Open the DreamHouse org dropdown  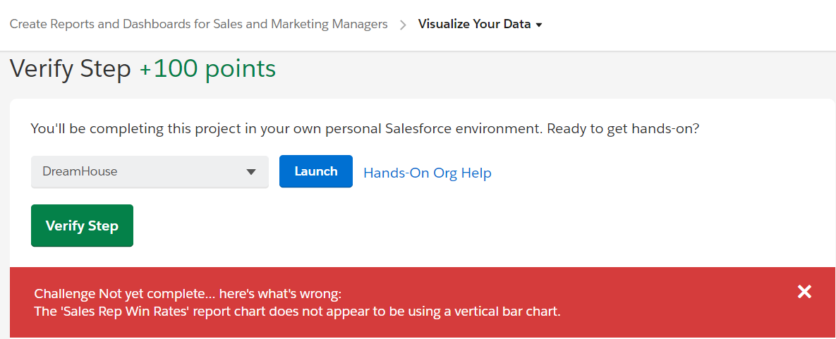(x=150, y=172)
